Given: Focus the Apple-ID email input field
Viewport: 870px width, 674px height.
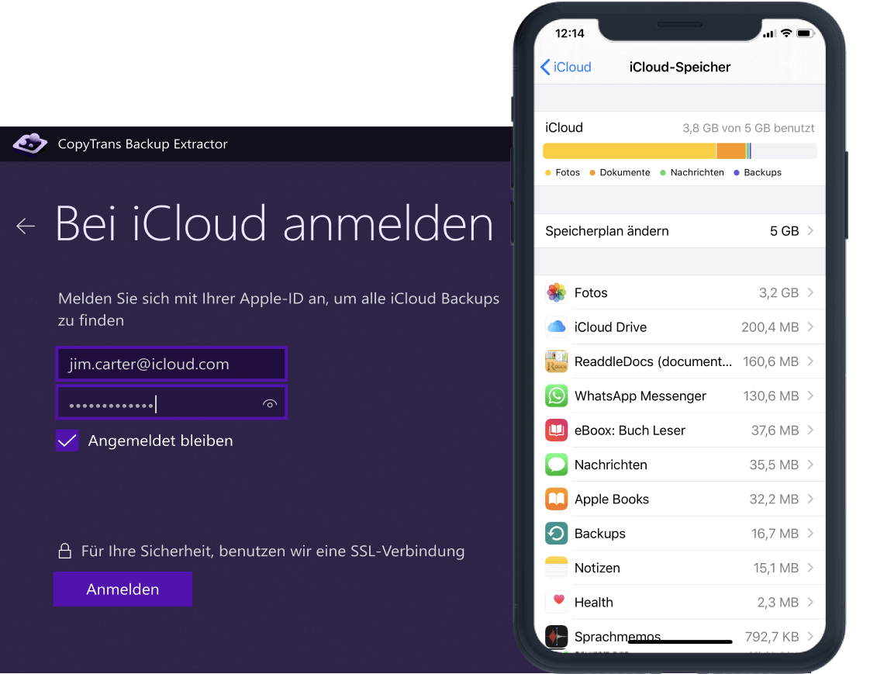Looking at the screenshot, I should coord(171,364).
